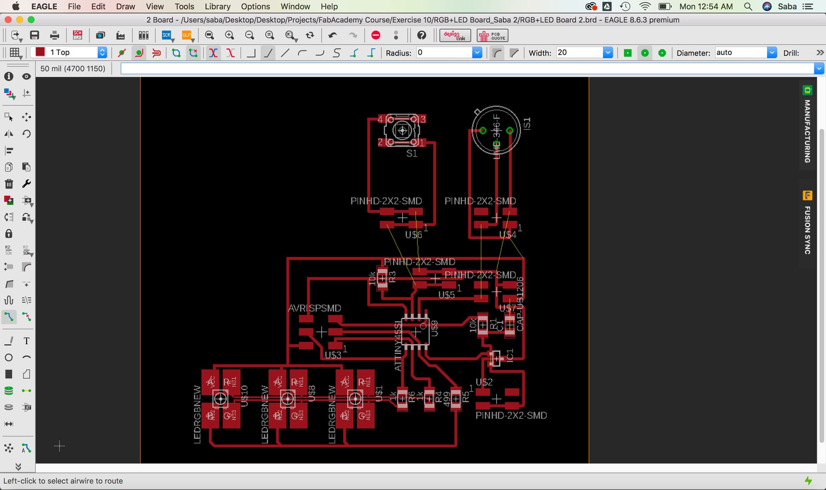Click the zoom to fit icon
Image resolution: width=826 pixels, height=490 pixels.
tap(210, 35)
